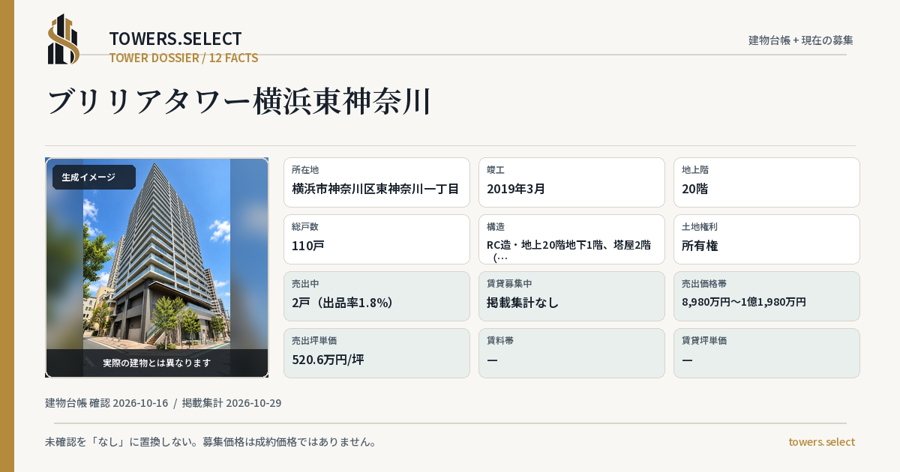Open the tower building image thumbnail
900x472 pixels.
(x=157, y=267)
